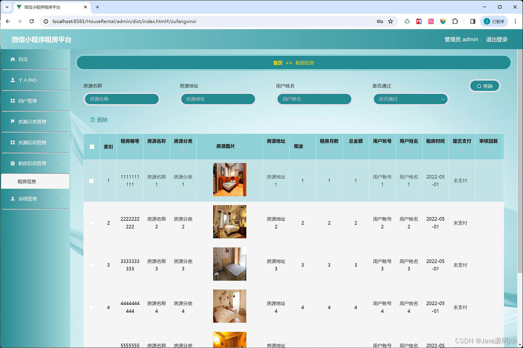
Task: Collapse the 租房信息管理 menu chevron
Action: 63,163
